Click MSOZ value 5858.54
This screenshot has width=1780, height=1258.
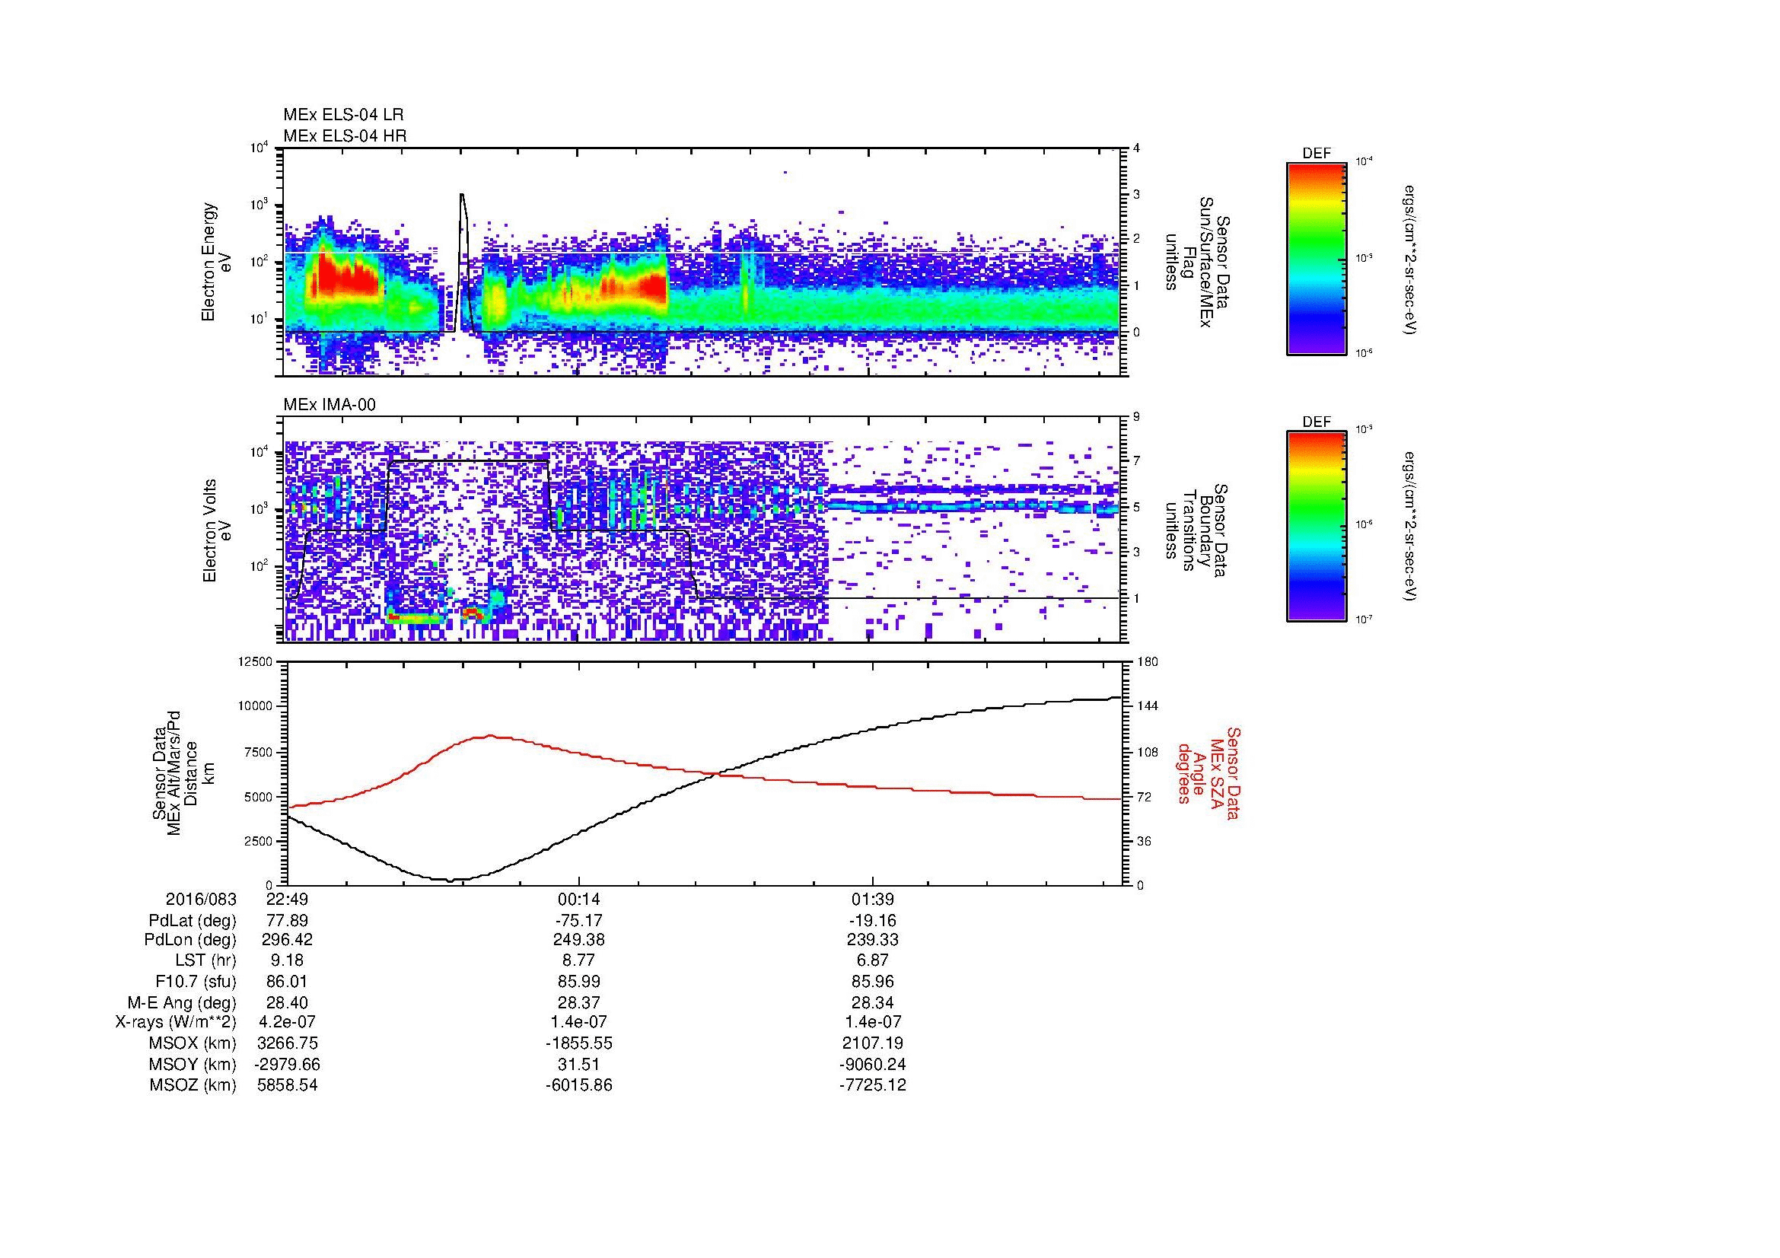pos(288,1085)
